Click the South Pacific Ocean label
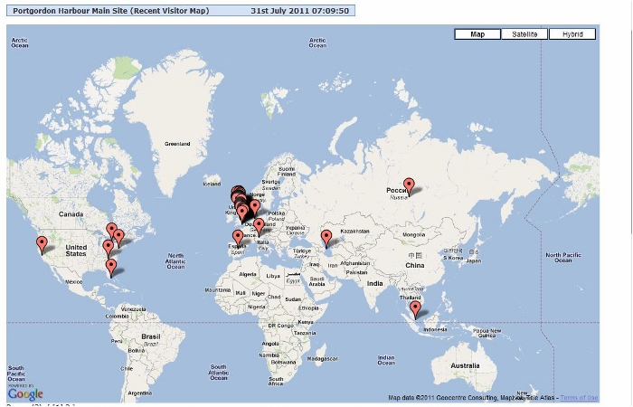The height and width of the screenshot is (407, 633). [x=16, y=374]
